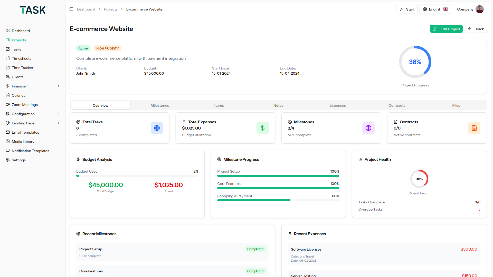Open the English language dropdown

(435, 9)
